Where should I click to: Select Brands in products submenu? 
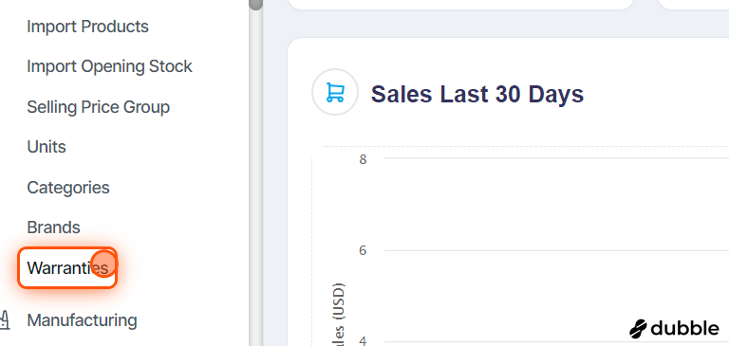pyautogui.click(x=53, y=228)
